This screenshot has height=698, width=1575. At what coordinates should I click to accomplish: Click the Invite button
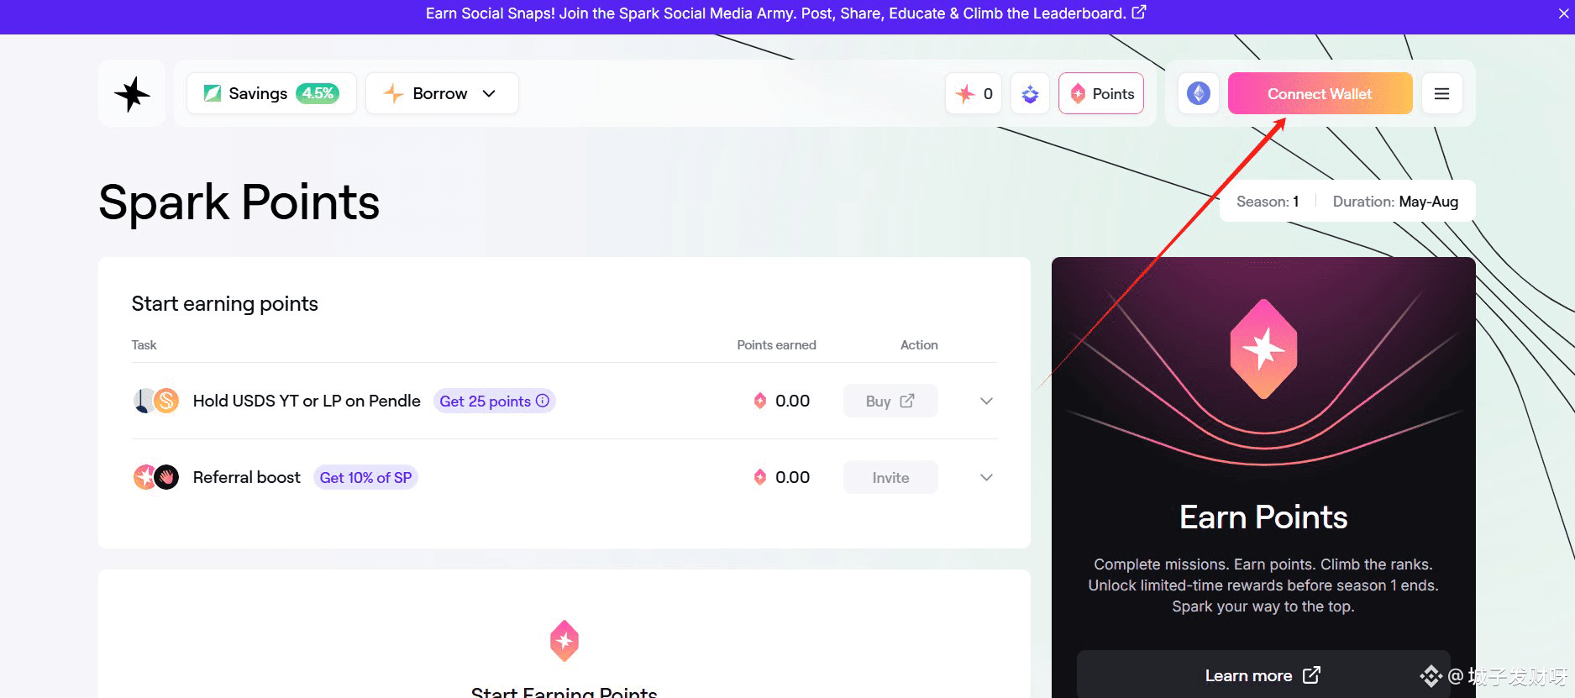(890, 477)
